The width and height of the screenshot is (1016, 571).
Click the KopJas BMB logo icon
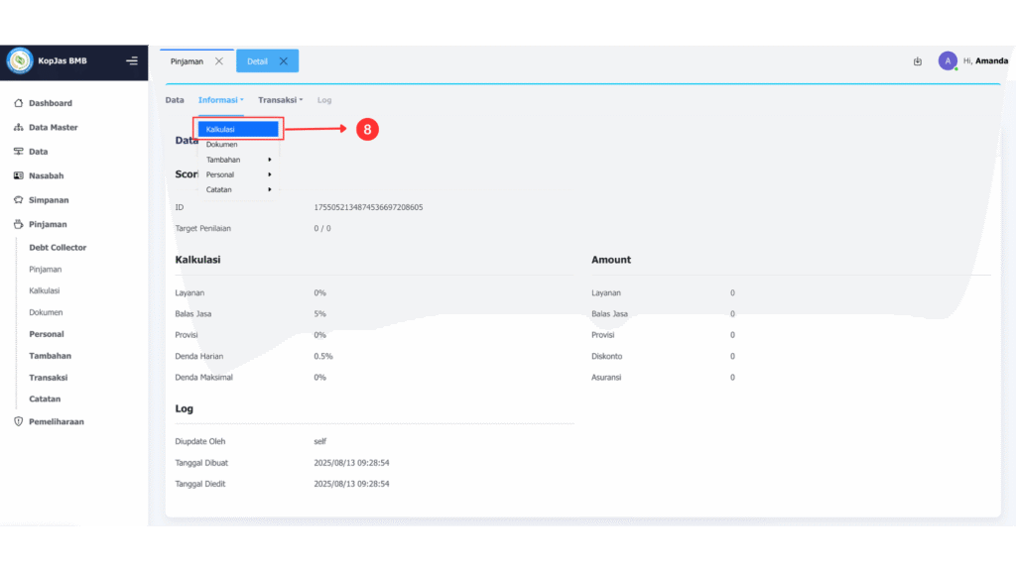20,61
